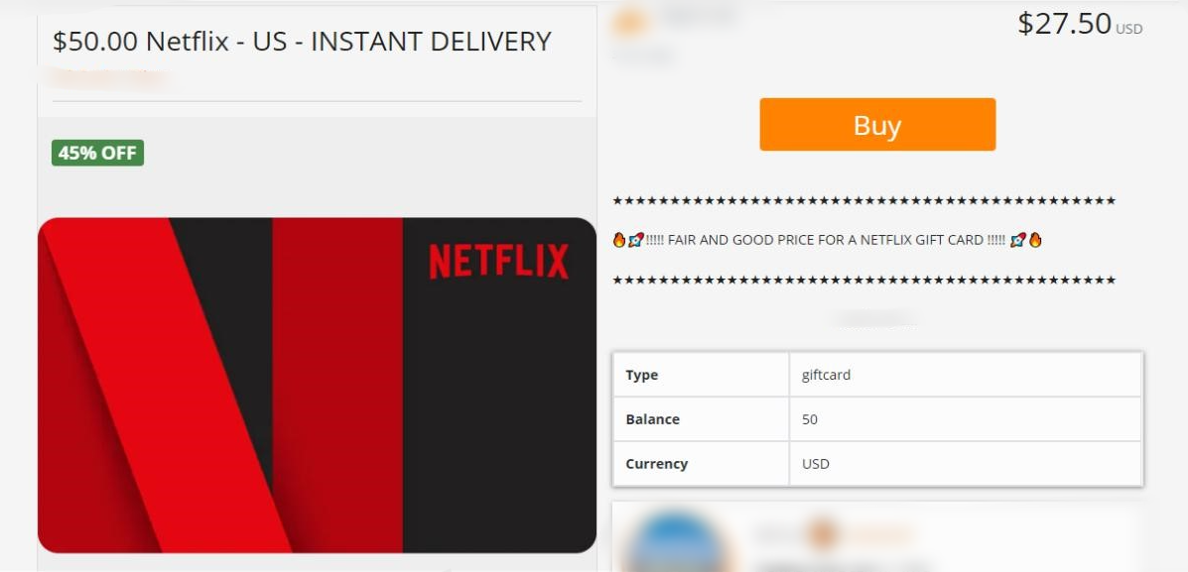Click the $27.50 price text
1188x572 pixels.
[x=1064, y=24]
